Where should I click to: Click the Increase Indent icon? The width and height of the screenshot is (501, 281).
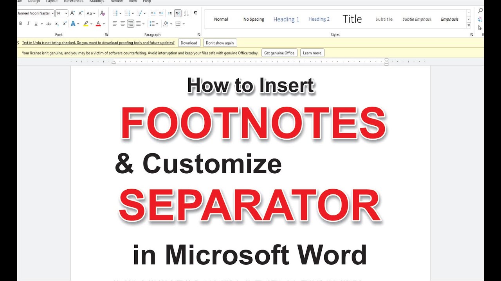point(161,13)
